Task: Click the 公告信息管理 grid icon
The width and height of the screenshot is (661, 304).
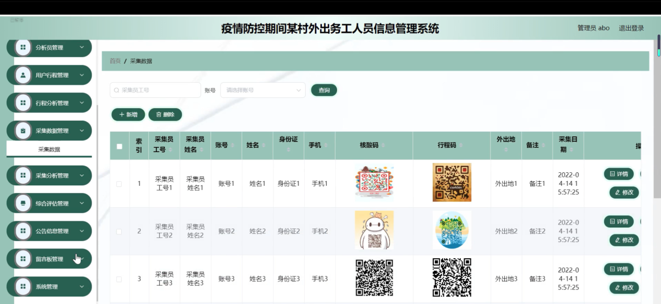Action: [23, 231]
